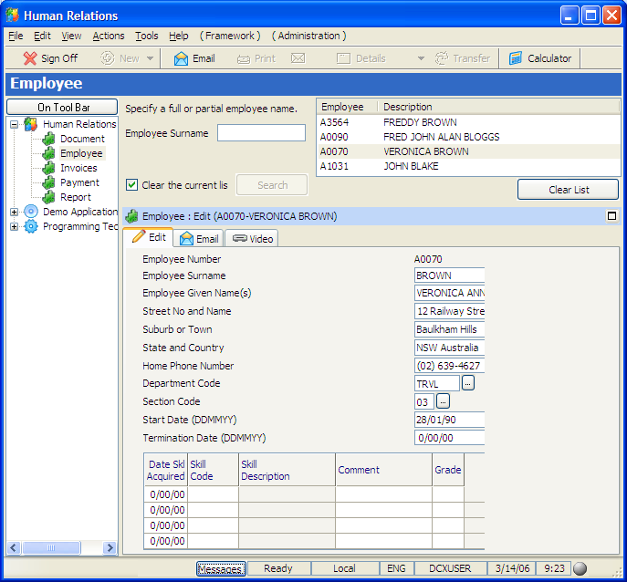Open the Calculator from the toolbar

point(540,58)
